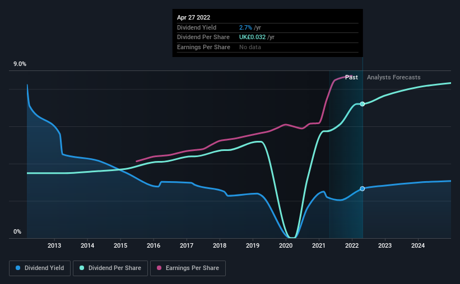
Task: Click the 9.0% y-axis label
Action: coord(20,64)
